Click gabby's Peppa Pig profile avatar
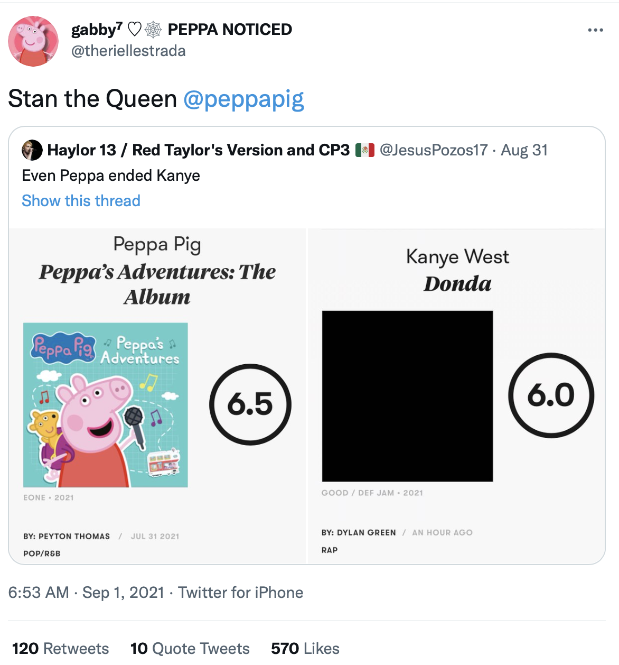This screenshot has height=665, width=619. point(33,41)
